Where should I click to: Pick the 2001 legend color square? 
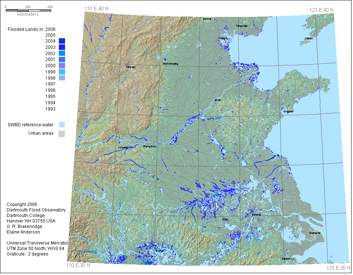[x=62, y=59]
